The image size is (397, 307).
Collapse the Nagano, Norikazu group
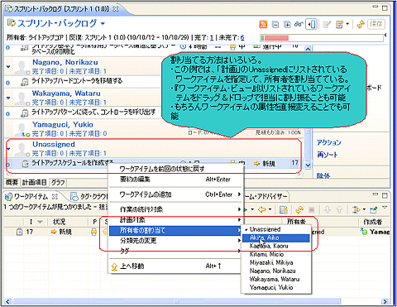coord(8,66)
